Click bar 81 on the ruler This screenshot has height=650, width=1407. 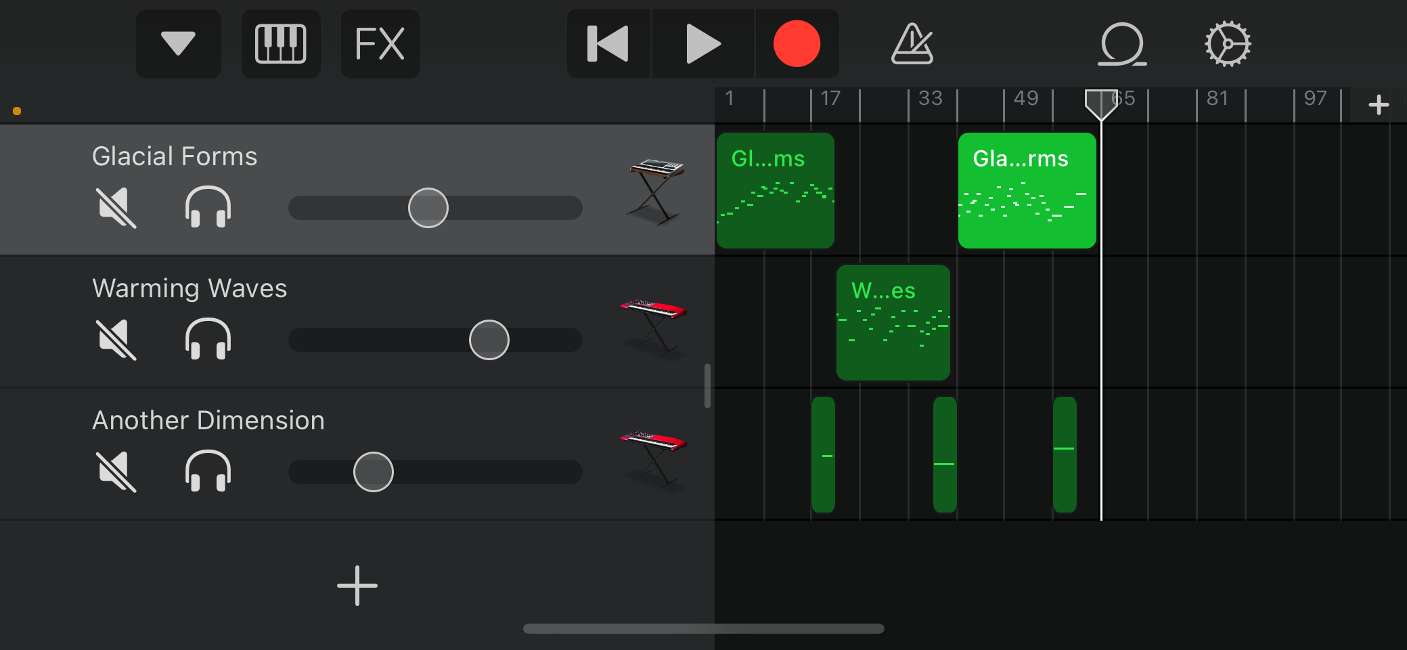[x=1218, y=99]
